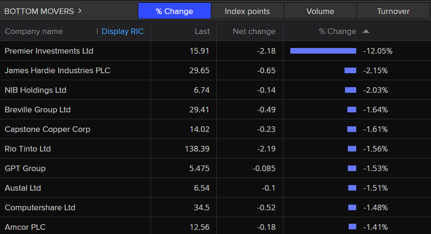Click Breville Group Ltd company name
This screenshot has height=234, width=431.
click(x=37, y=110)
